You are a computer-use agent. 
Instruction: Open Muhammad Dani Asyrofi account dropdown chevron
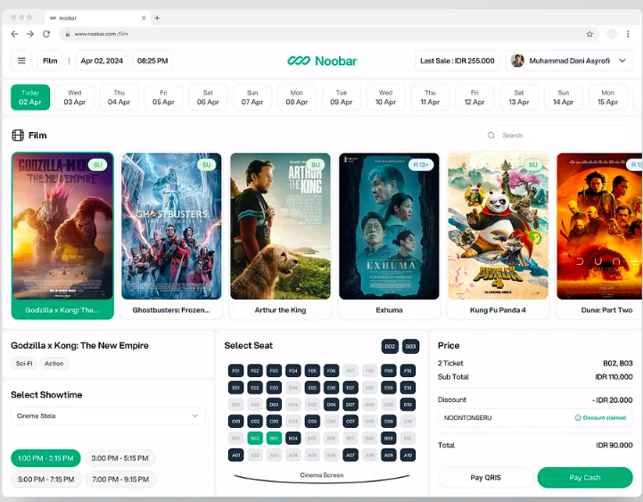pos(622,61)
